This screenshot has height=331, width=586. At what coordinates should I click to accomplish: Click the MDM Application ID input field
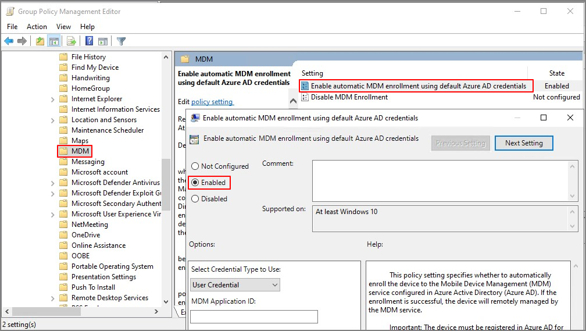[x=254, y=317]
